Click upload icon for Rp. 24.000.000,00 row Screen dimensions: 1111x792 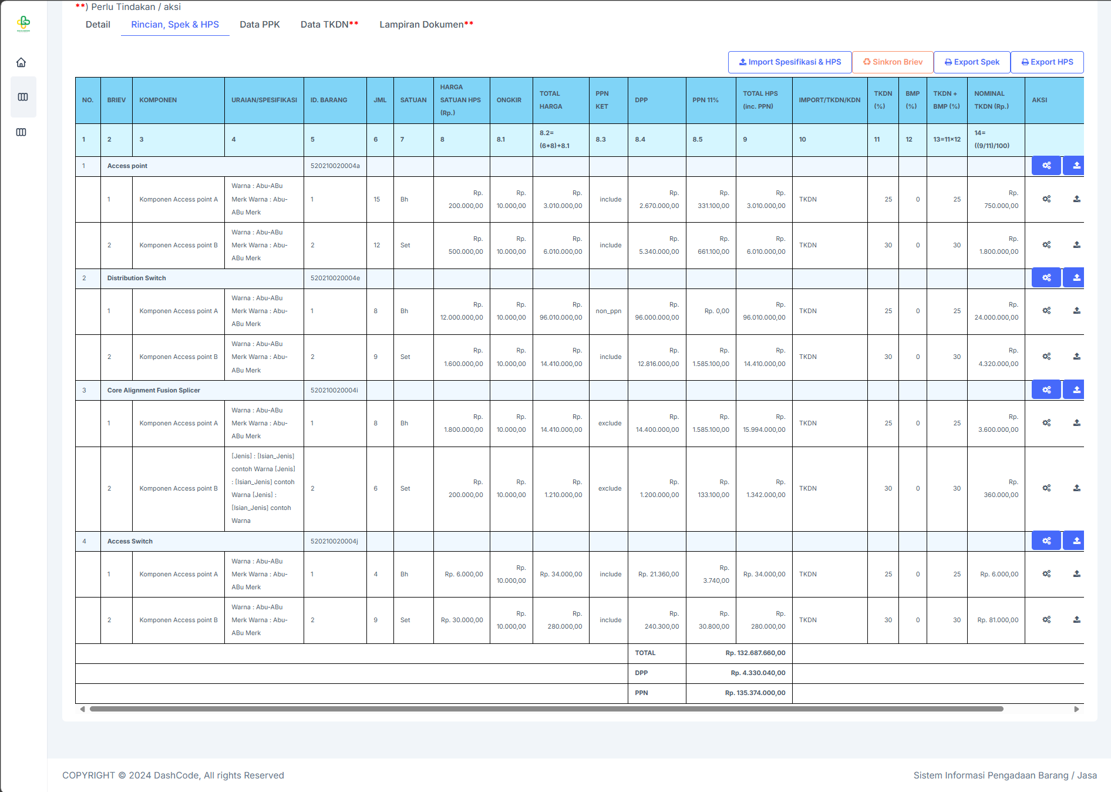click(1076, 311)
